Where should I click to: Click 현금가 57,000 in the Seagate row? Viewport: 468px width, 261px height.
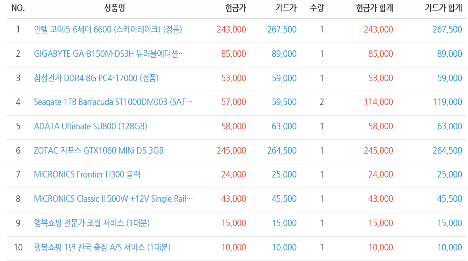pyautogui.click(x=234, y=102)
